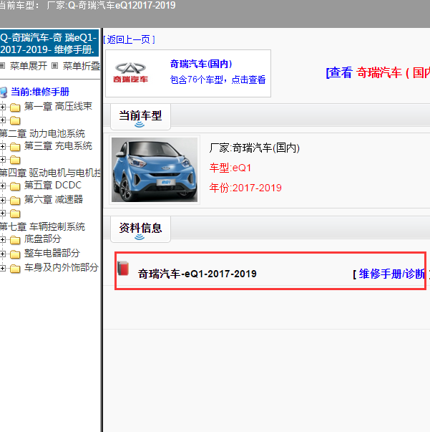Click the folder icon for 第七章 车辆控制系统
Image resolution: width=430 pixels, height=432 pixels.
15,213
